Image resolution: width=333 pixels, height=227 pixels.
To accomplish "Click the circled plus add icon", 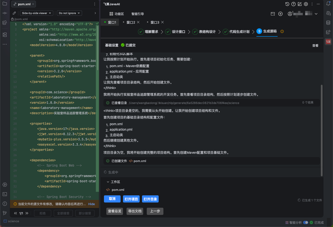I will point(280,14).
